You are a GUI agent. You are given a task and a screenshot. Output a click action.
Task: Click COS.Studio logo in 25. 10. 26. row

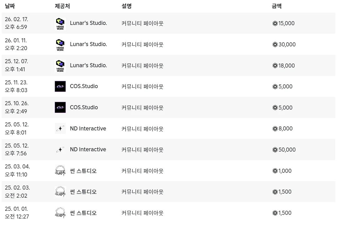coord(60,107)
